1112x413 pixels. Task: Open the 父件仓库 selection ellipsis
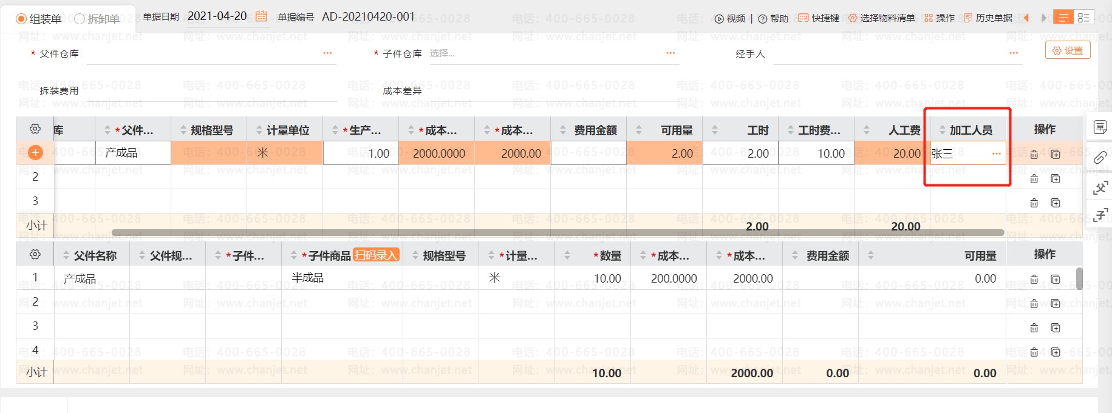(x=327, y=53)
